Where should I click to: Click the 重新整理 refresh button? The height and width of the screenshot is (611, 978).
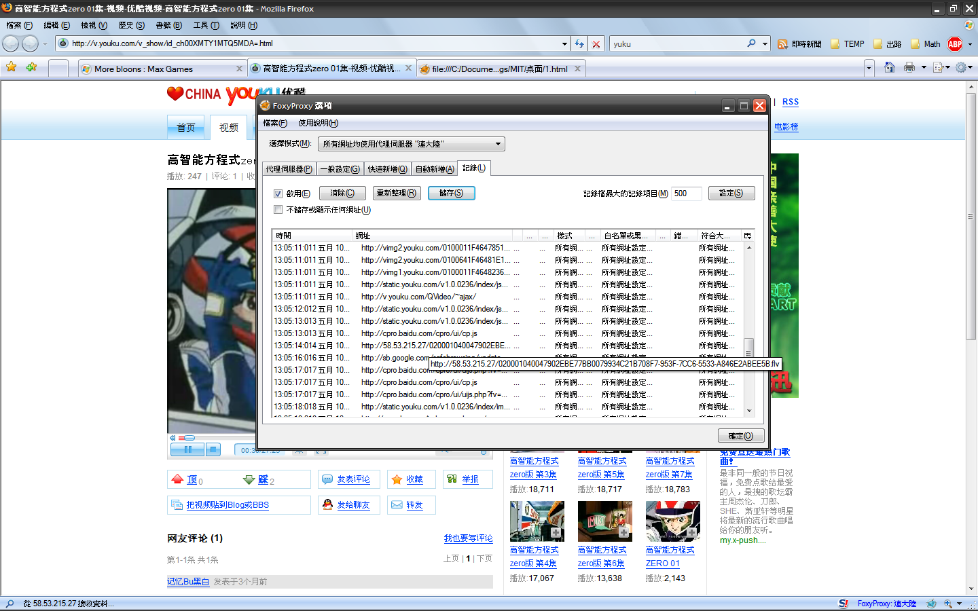(x=397, y=193)
